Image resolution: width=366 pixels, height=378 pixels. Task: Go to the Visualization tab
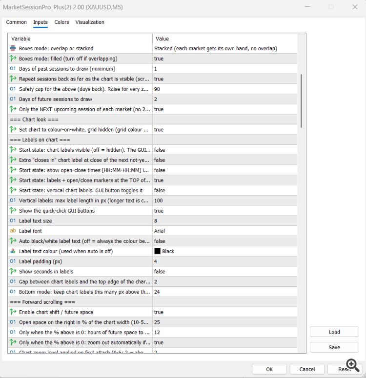pyautogui.click(x=90, y=22)
